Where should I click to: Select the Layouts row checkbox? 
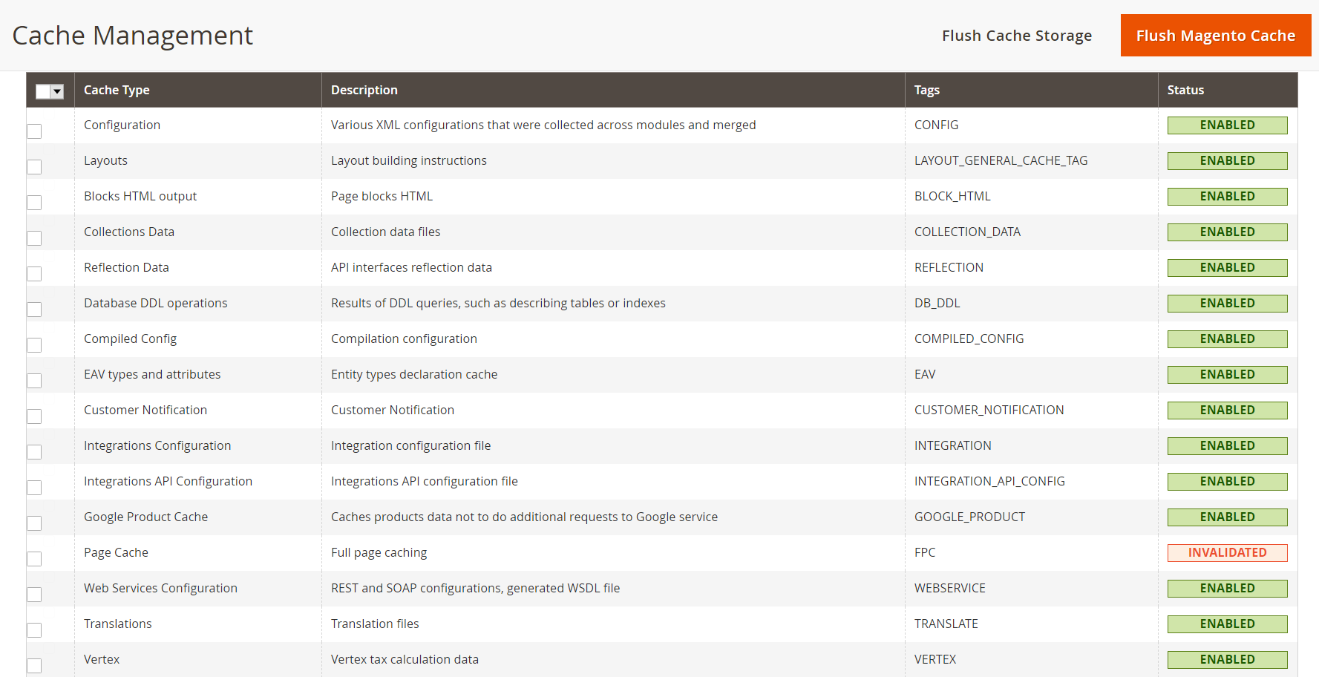coord(34,167)
